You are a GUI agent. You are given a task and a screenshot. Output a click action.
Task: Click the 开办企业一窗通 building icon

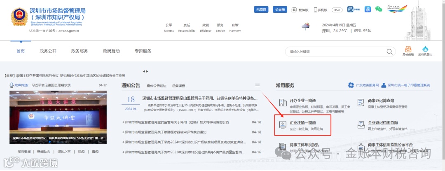pyautogui.click(x=283, y=103)
